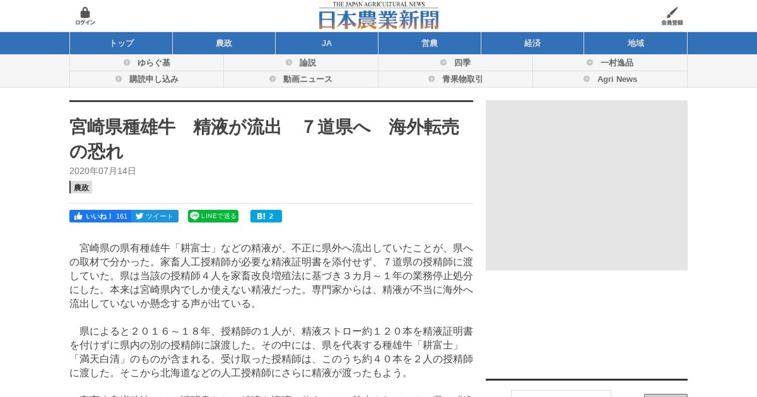757x397 pixels.
Task: Click the sidebar search input field
Action: (561, 394)
